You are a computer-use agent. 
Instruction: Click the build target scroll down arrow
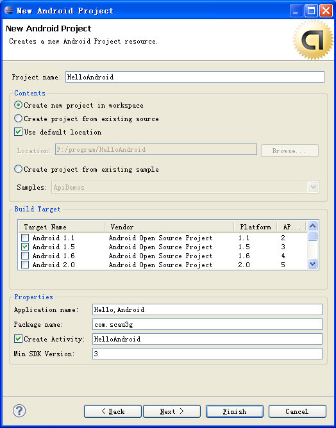(312, 264)
